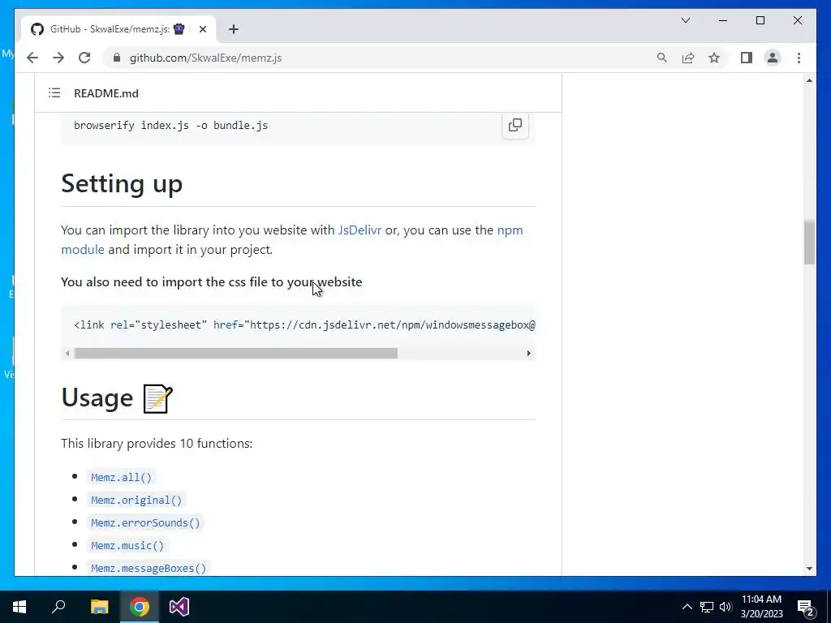Share this page icon
831x623 pixels.
click(x=688, y=58)
